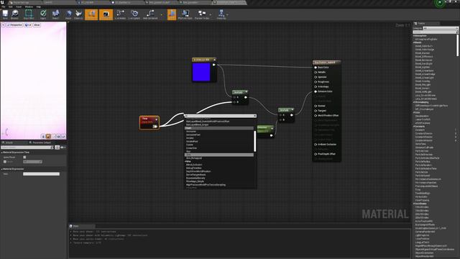This screenshot has width=460, height=259.
Task: Select the highlighted Sine entry in popup
Action: [219, 155]
